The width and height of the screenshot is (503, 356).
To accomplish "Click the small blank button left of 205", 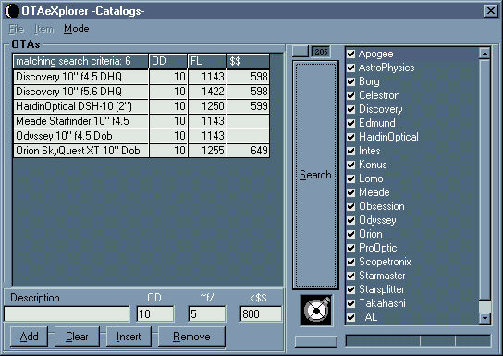I will [x=301, y=51].
